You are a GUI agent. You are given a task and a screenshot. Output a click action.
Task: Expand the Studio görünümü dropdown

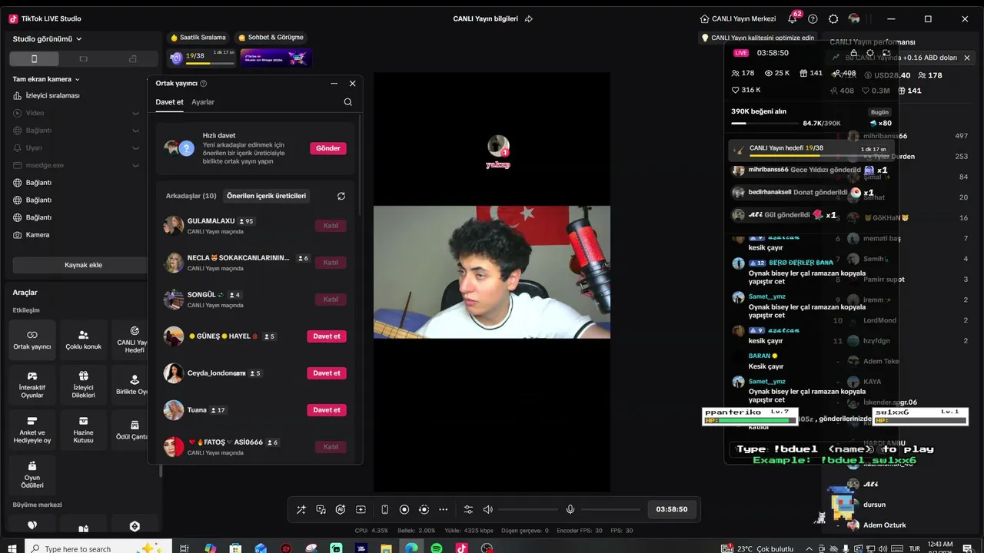48,39
